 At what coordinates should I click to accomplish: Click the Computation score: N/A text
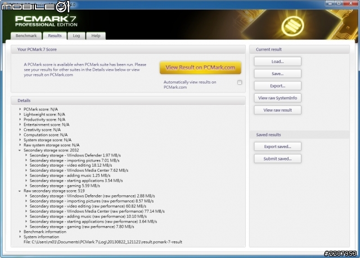(46, 135)
